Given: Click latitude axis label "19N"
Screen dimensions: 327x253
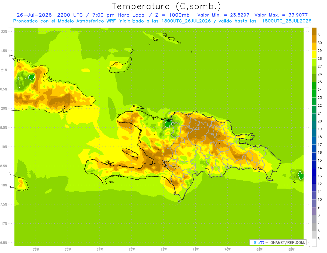Looking at the screenshot, I should click(x=4, y=147).
